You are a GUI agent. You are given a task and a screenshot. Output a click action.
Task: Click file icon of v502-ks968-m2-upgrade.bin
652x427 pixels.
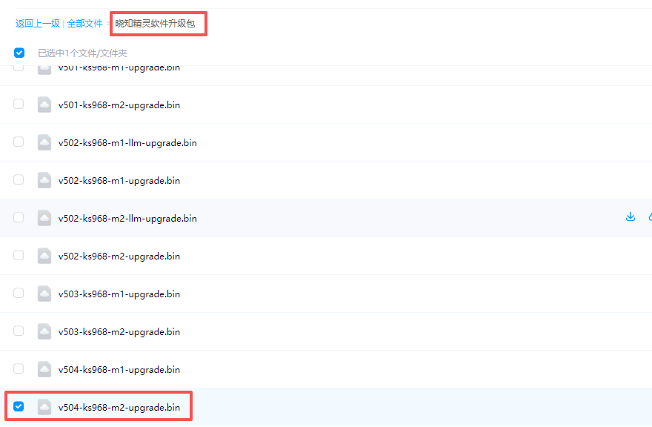(x=44, y=256)
